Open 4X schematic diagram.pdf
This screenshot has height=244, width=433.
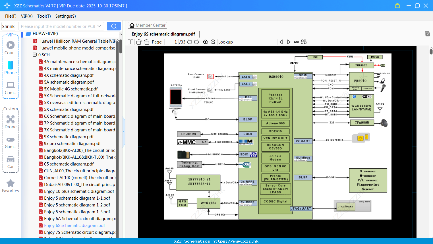(x=66, y=75)
